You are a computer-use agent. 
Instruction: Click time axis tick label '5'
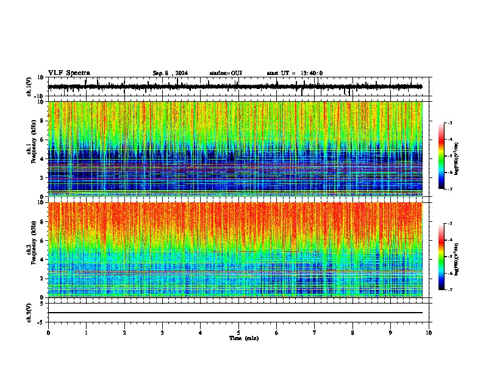coord(238,333)
